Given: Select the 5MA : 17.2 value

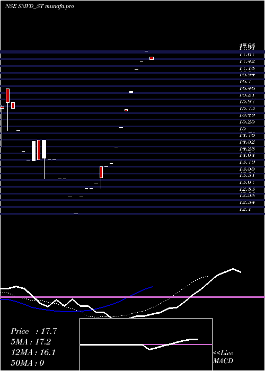Looking at the screenshot, I should pyautogui.click(x=31, y=342).
